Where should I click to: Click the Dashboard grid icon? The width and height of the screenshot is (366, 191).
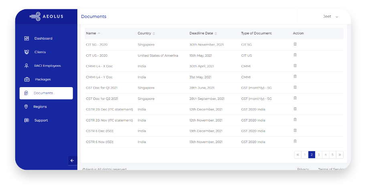coord(26,38)
